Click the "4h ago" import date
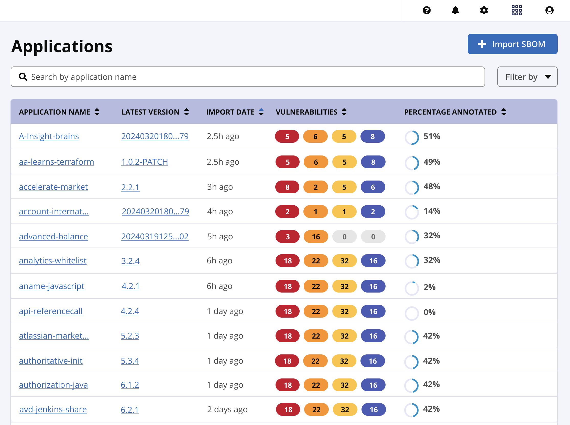This screenshot has height=425, width=570. [x=220, y=211]
